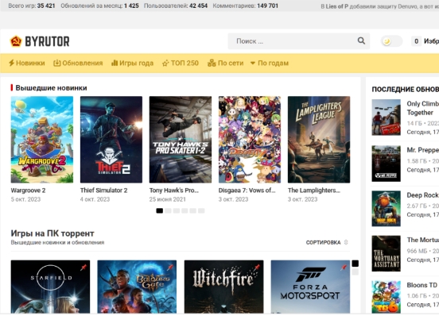This screenshot has width=439, height=316.
Task: Click the Disgaea 7: Vows of... title
Action: point(247,191)
